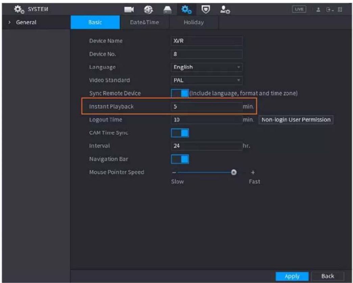Open the Camera settings icon in top bar
This screenshot has width=353, height=283.
pyautogui.click(x=129, y=9)
